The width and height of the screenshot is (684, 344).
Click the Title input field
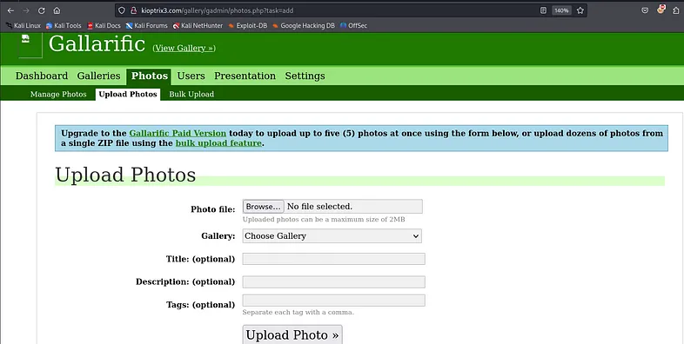coord(333,259)
